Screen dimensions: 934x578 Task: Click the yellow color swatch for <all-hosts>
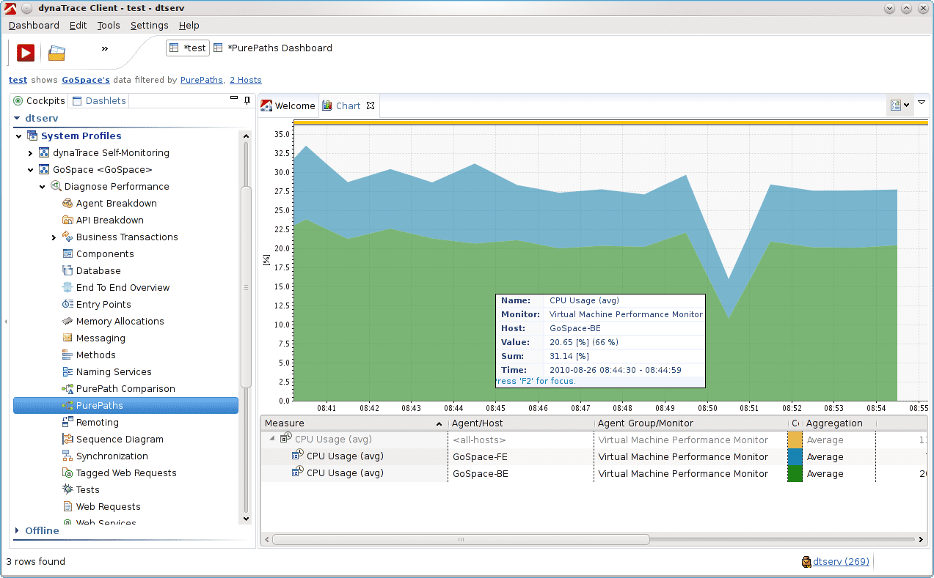[x=795, y=440]
